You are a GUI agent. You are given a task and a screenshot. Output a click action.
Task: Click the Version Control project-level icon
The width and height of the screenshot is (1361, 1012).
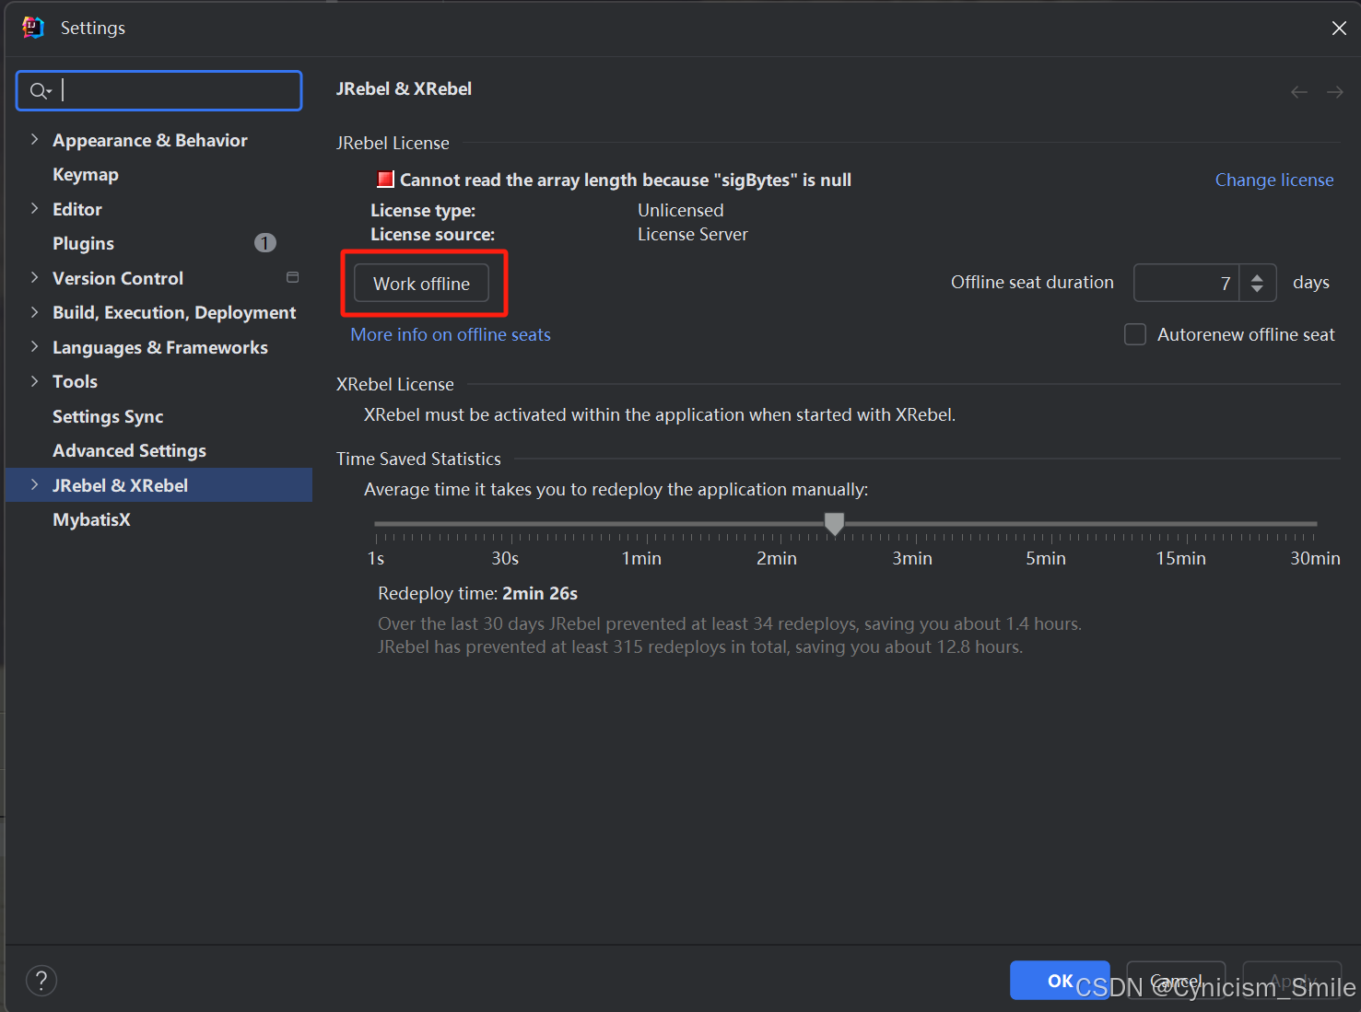pyautogui.click(x=293, y=277)
